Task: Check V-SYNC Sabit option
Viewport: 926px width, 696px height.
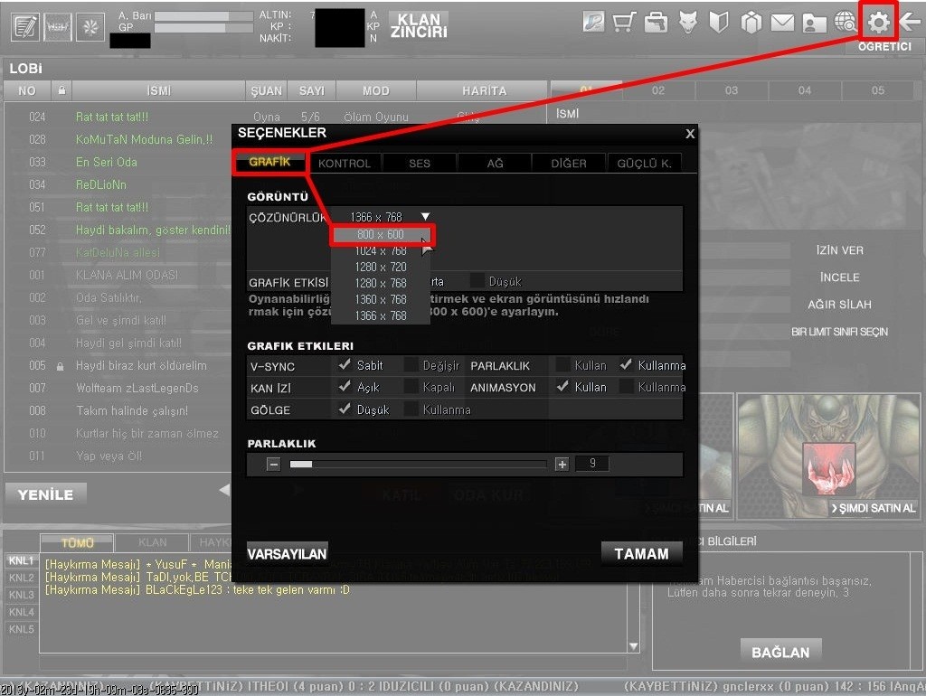Action: point(344,365)
